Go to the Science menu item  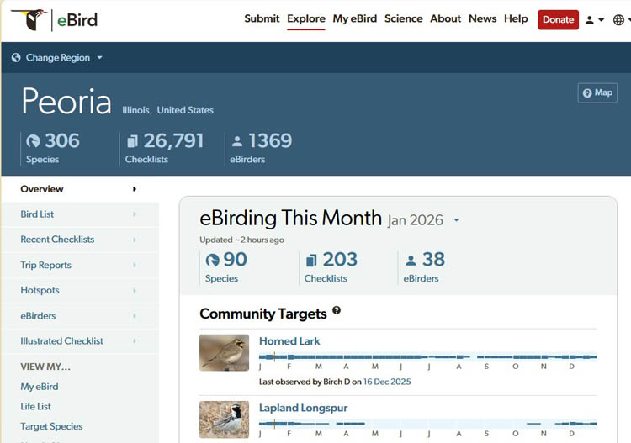pyautogui.click(x=403, y=18)
